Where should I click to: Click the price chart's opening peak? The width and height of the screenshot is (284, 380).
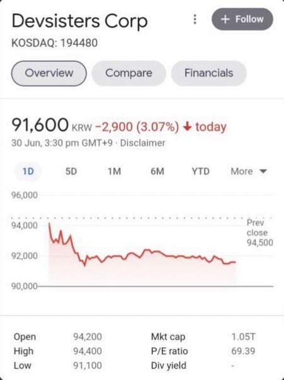point(49,224)
